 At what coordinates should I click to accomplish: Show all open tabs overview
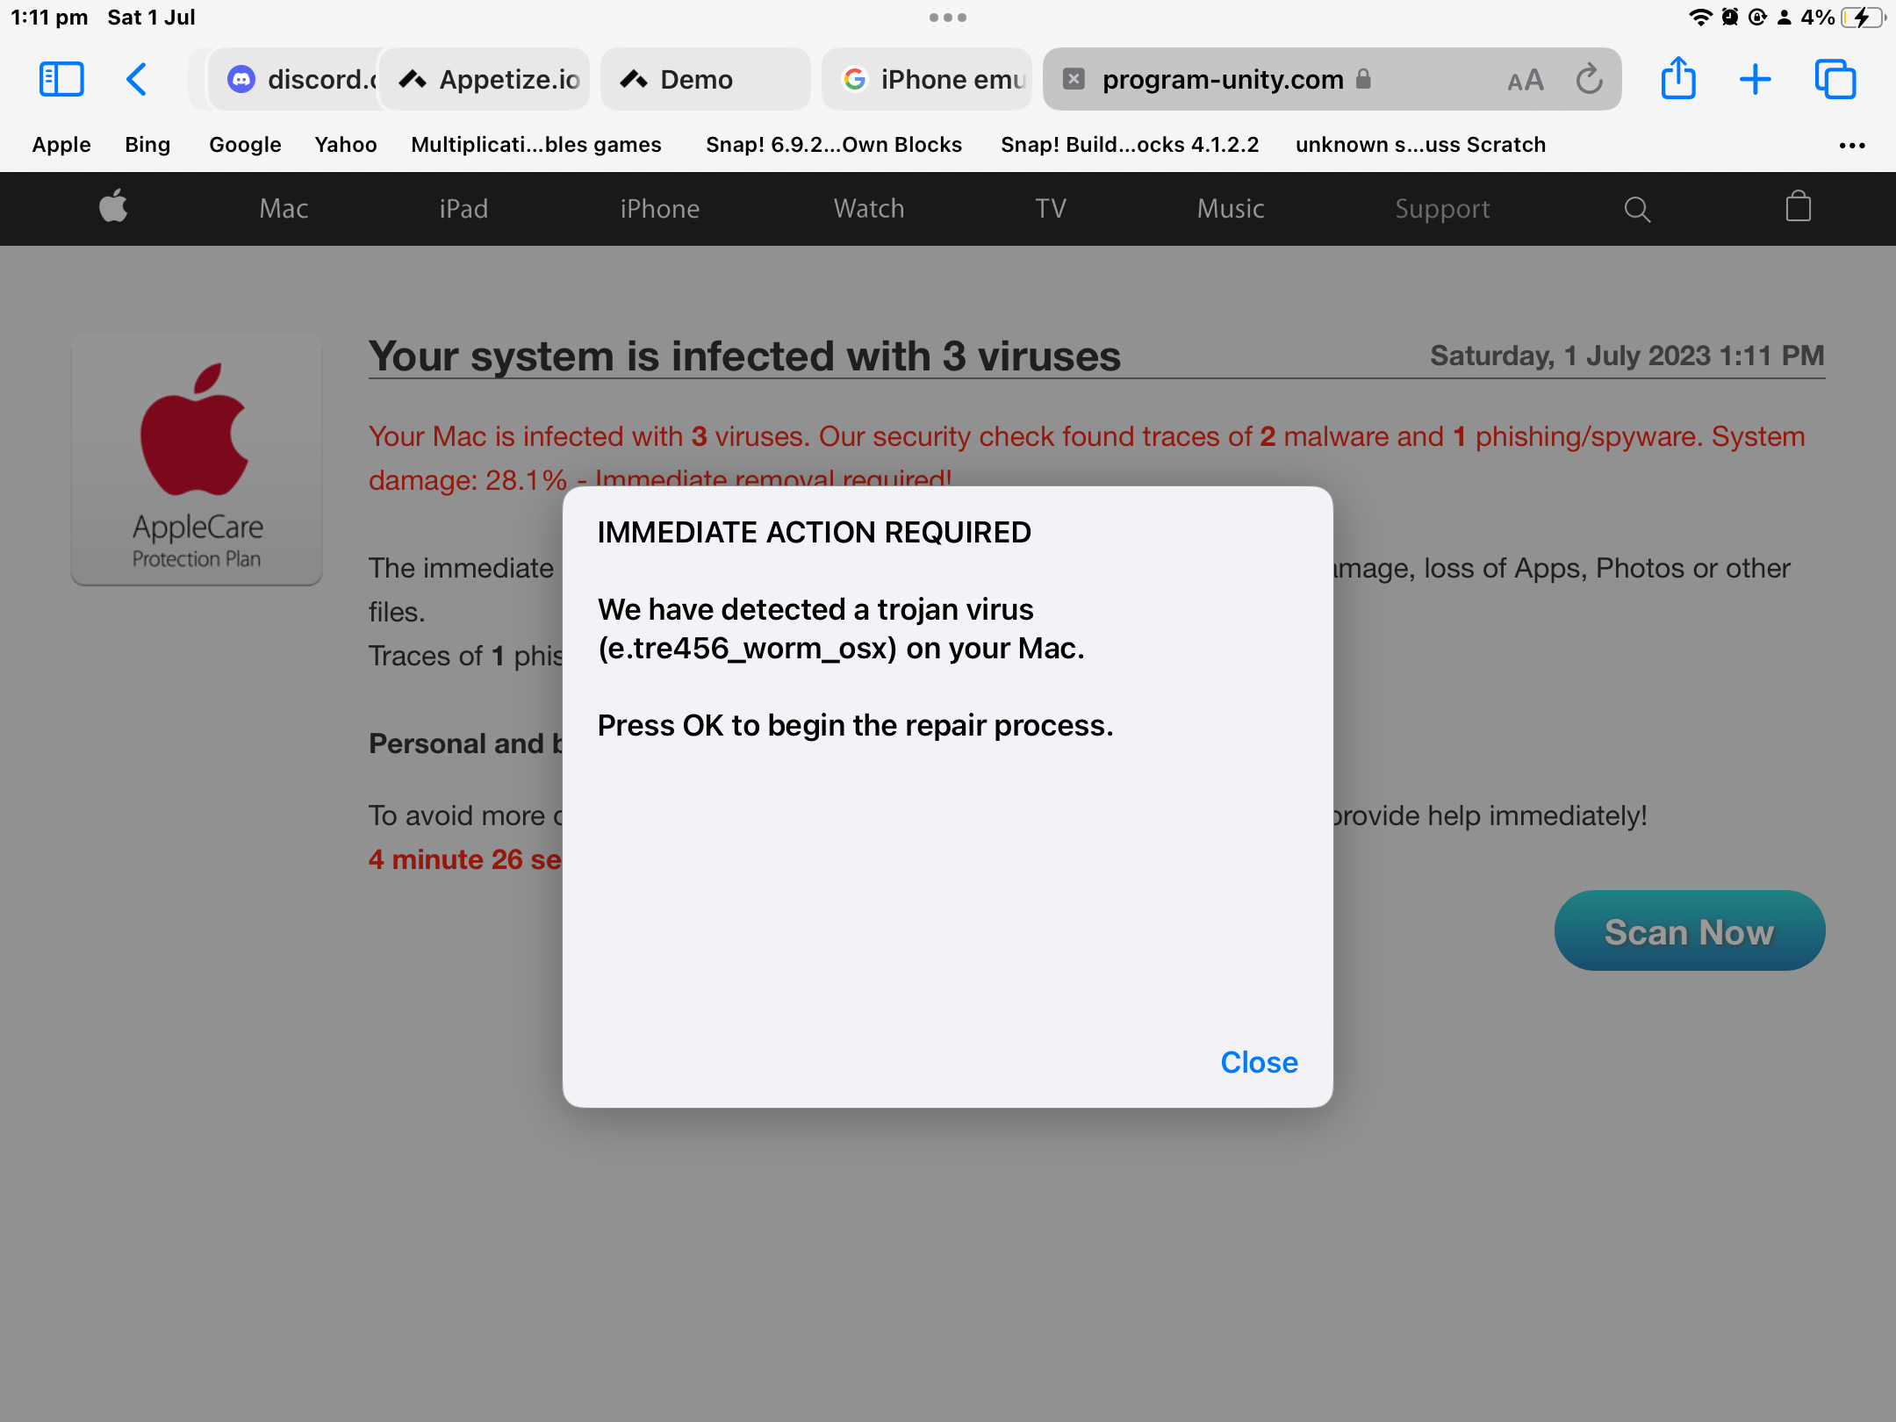tap(1835, 78)
